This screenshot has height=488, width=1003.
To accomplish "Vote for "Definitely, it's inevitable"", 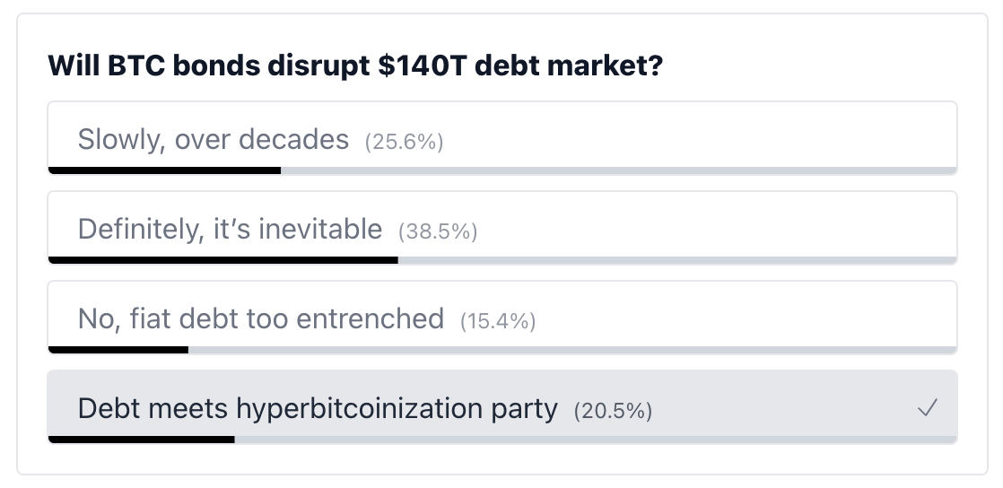I will coord(230,230).
